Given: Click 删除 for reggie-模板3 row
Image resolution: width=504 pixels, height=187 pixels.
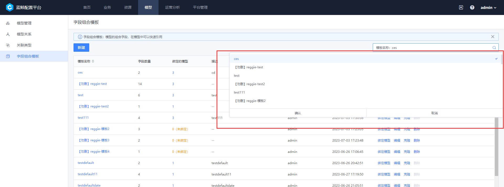Looking at the screenshot, I should (x=417, y=141).
